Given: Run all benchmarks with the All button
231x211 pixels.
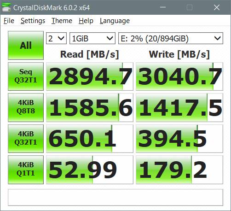Looking at the screenshot, I should [26, 45].
